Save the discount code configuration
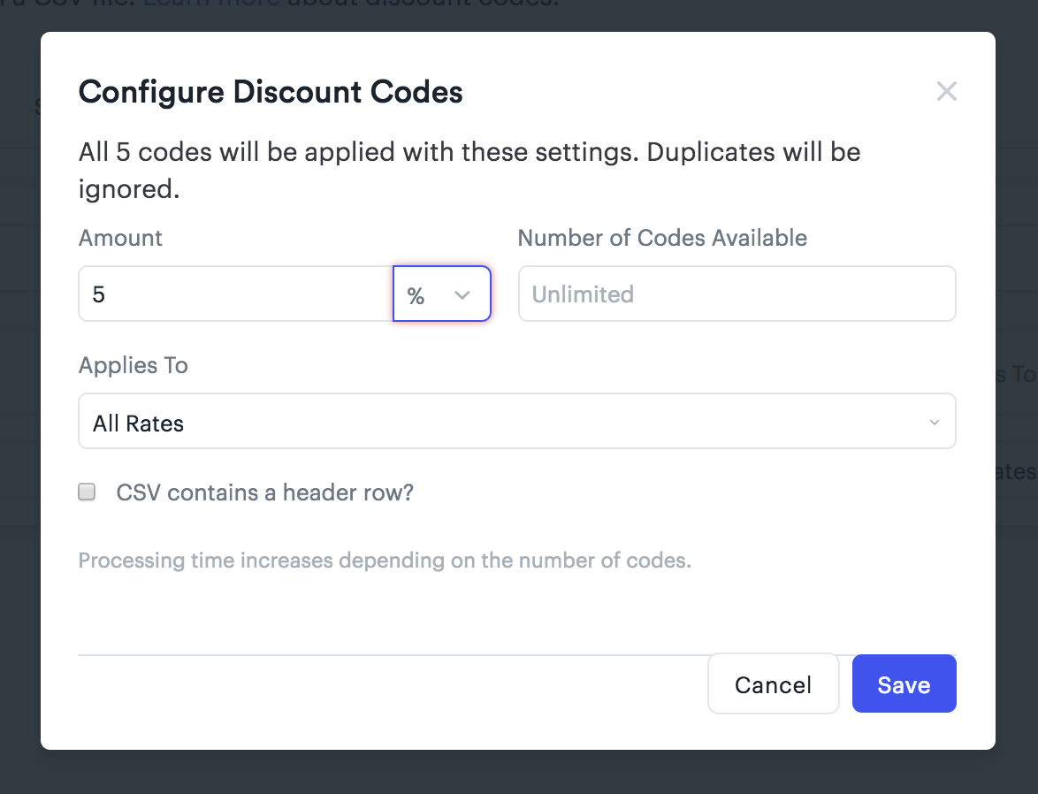1038x794 pixels. [904, 683]
